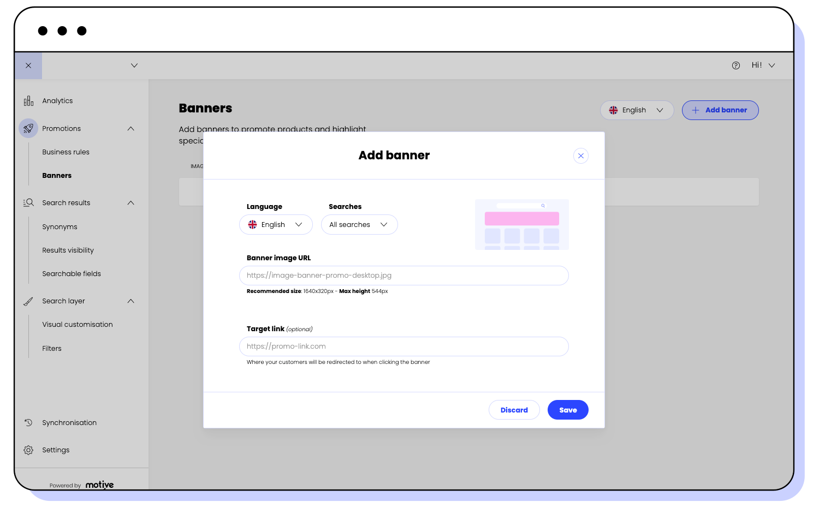Open the All searches dropdown
Screen dimensions: 819x508
click(359, 224)
